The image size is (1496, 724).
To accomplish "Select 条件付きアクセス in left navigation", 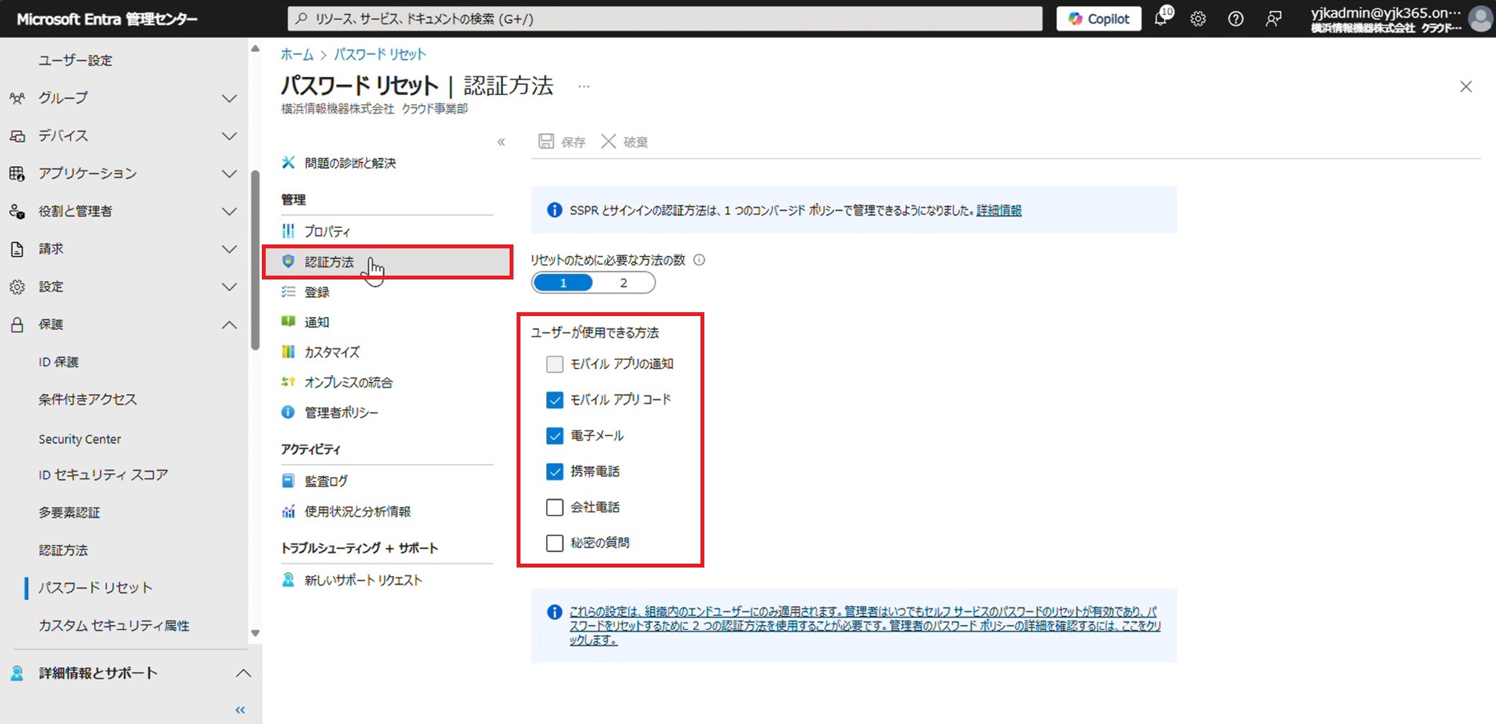I will (x=87, y=399).
